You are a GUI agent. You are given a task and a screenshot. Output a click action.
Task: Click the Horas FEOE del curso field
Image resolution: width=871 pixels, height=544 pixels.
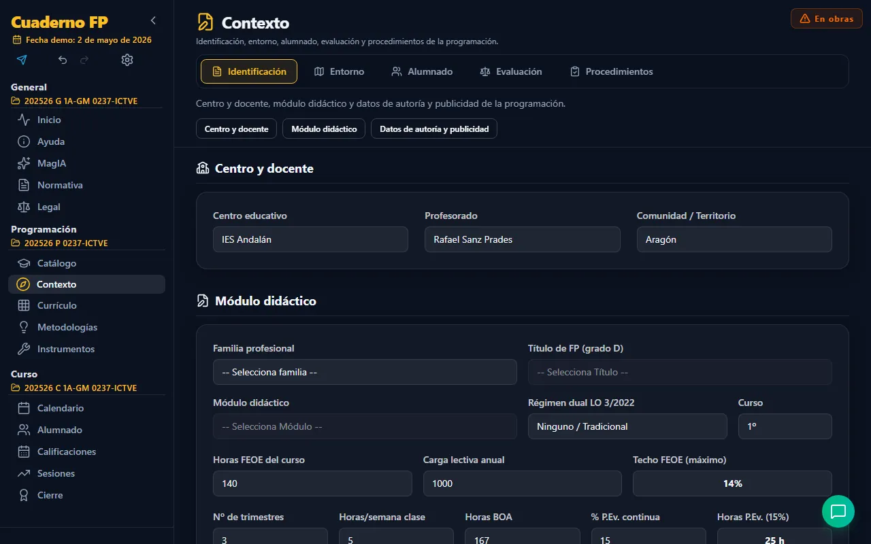312,483
